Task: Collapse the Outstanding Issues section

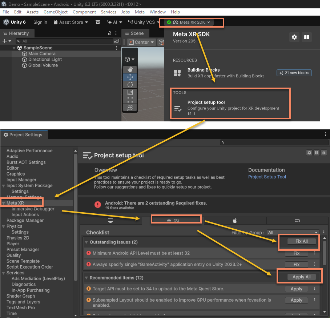Action: (x=86, y=242)
